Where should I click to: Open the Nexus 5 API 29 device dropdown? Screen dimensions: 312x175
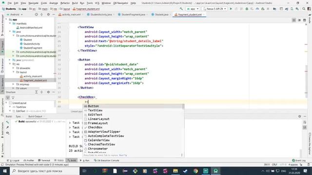pyautogui.click(x=214, y=9)
